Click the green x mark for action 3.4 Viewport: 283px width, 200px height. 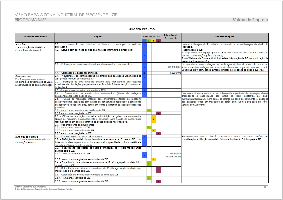point(149,164)
